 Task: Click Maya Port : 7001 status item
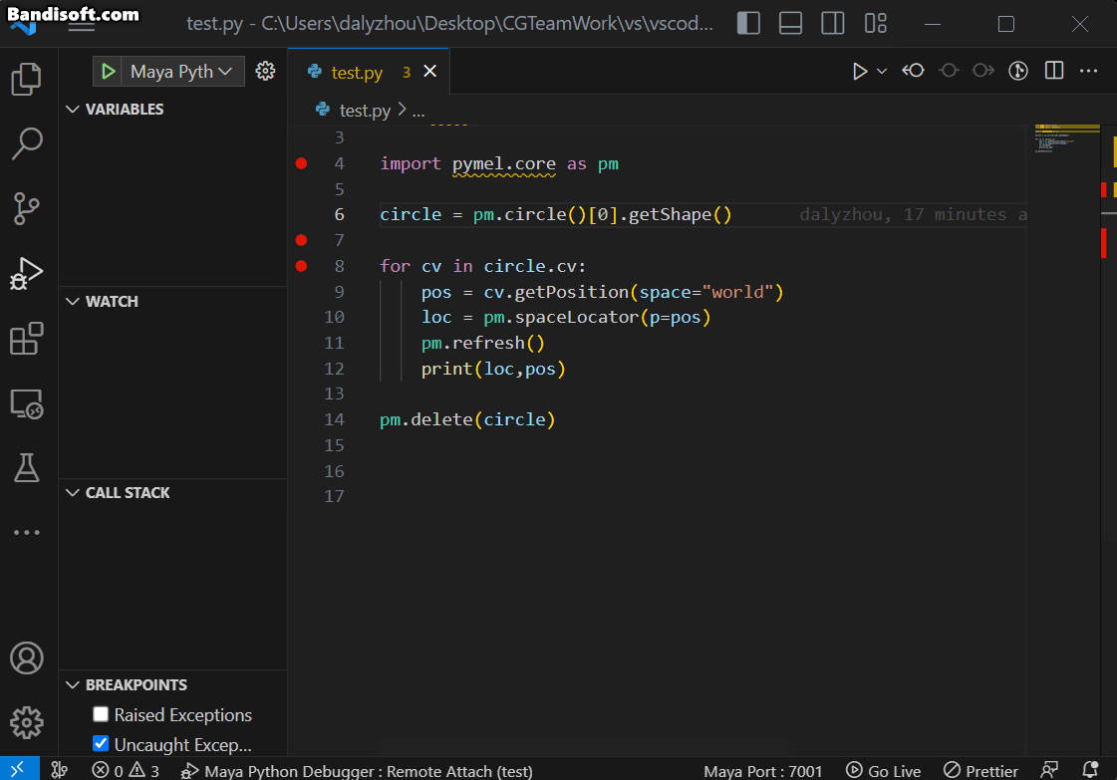[763, 771]
